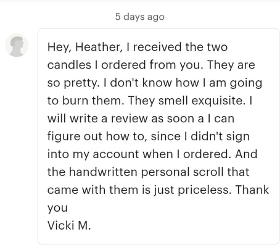Click the word "figure" in the message
This screenshot has width=280, height=247.
[x=64, y=136]
